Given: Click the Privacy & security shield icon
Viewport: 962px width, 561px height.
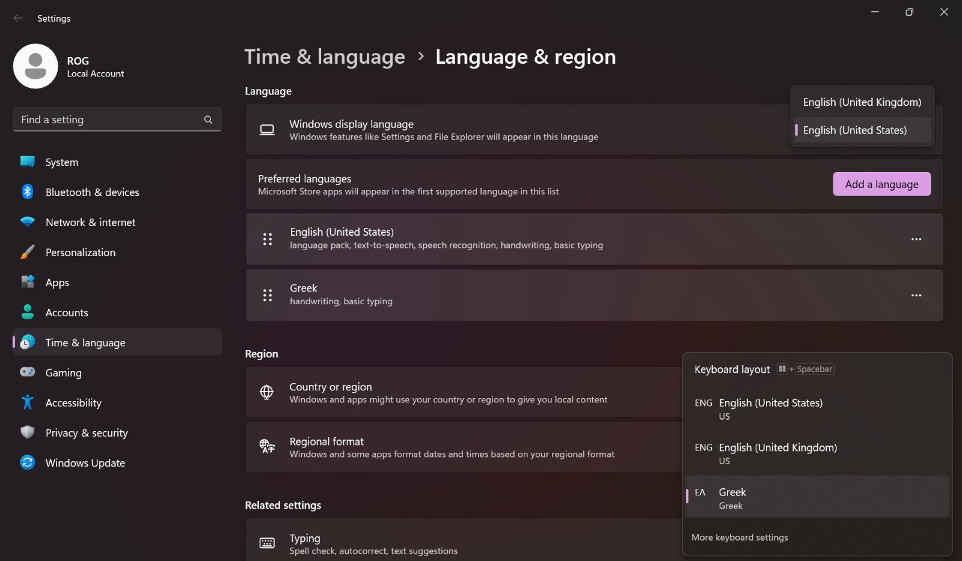Looking at the screenshot, I should 28,432.
